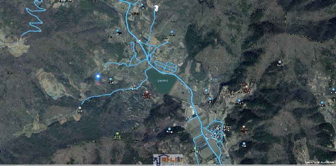
Task: Open the jipmoni.com watermark logo
Action: point(168,160)
